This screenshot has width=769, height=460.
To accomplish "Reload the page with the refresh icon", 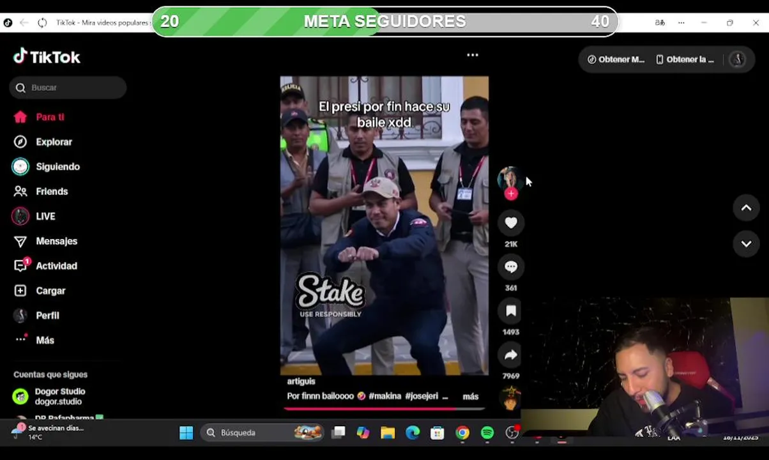I will point(42,23).
